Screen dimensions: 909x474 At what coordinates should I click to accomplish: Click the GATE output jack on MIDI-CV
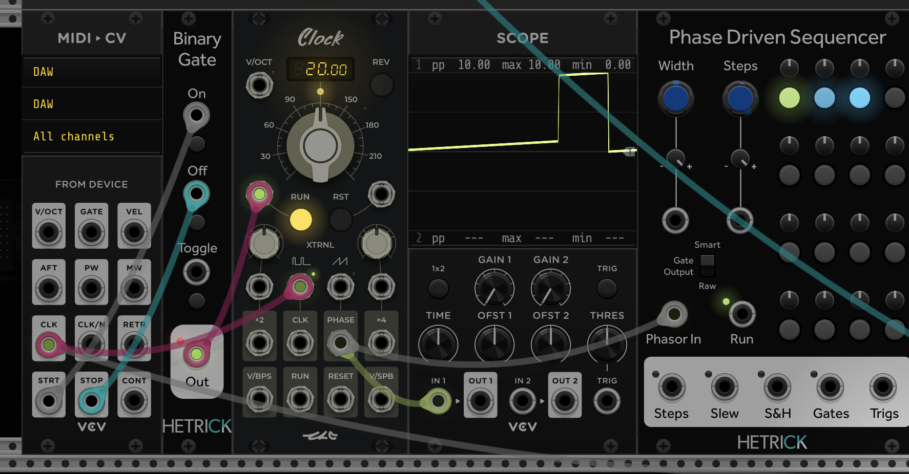[91, 232]
